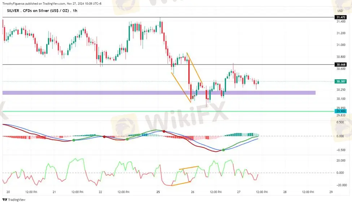
Task: Select the 30.100 price scale label
Action: coord(341,99)
